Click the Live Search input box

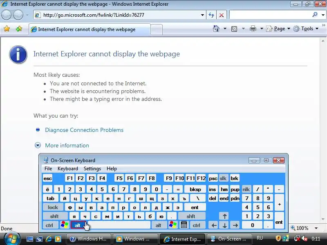[270, 15]
